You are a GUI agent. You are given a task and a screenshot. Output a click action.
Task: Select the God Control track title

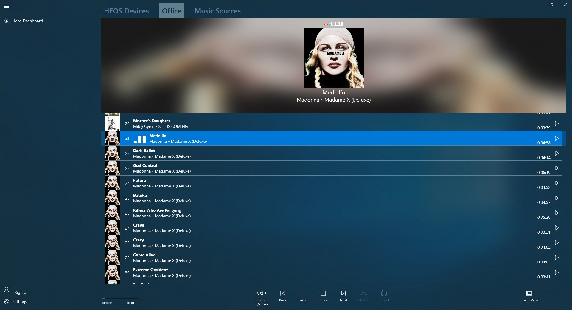pos(145,165)
